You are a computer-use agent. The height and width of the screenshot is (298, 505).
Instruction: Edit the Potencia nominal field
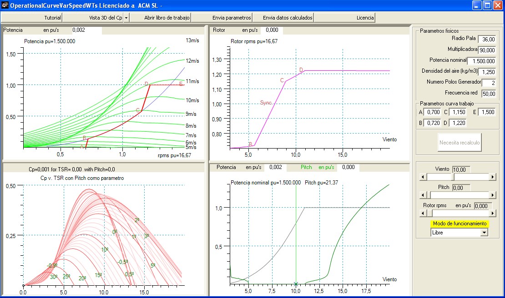pos(481,61)
